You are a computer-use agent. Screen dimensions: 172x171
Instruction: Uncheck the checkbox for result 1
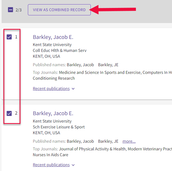pos(9,37)
